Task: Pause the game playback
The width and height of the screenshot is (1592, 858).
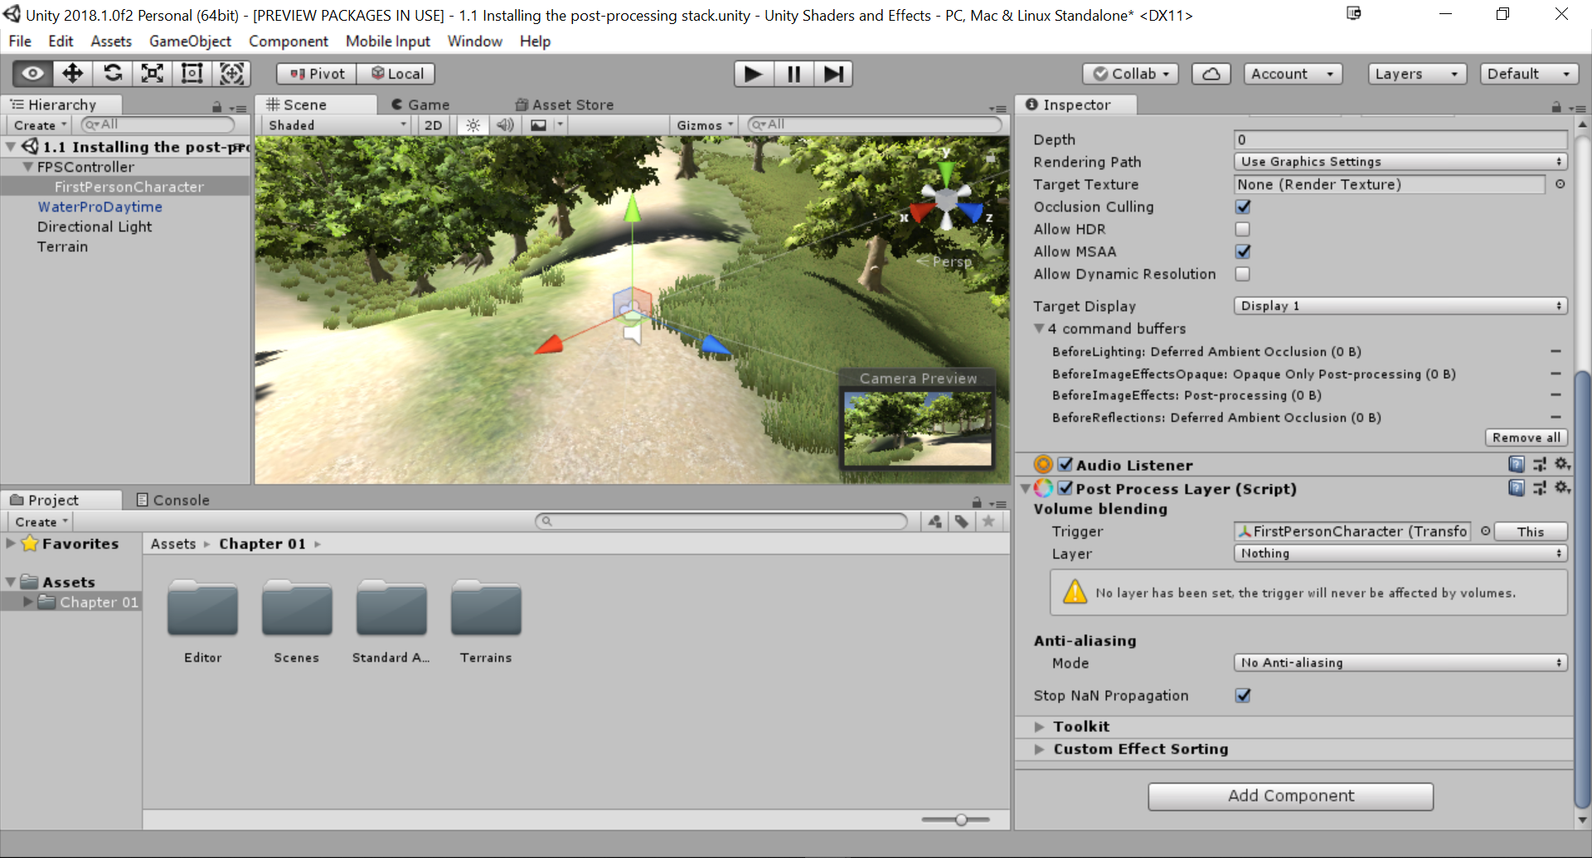Action: pos(794,74)
